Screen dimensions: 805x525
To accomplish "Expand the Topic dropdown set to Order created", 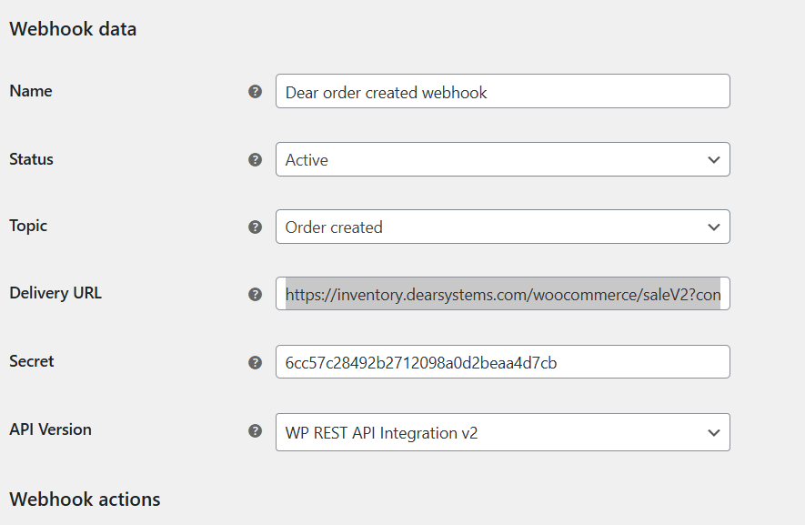I will coord(502,227).
